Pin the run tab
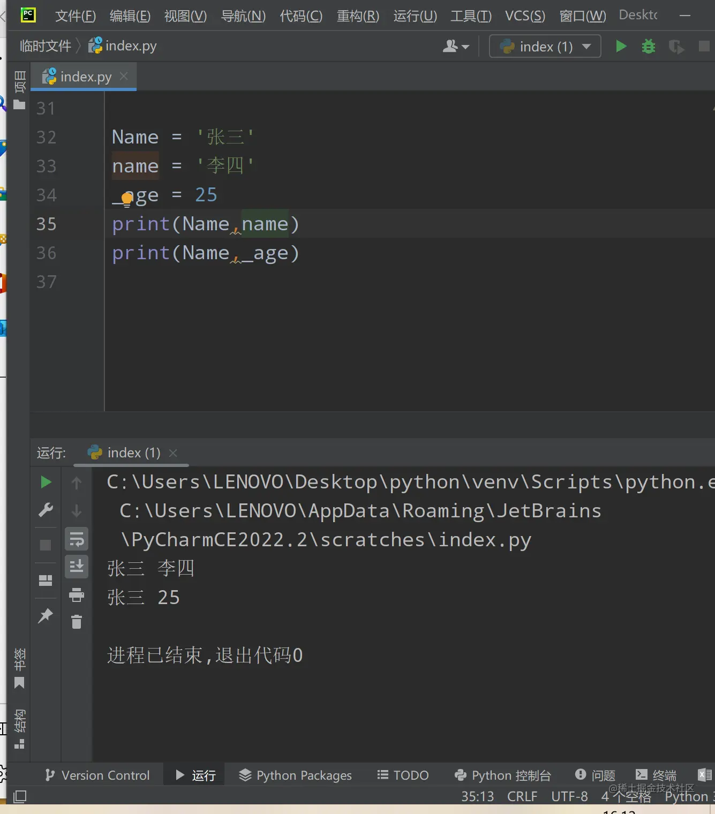 (46, 615)
